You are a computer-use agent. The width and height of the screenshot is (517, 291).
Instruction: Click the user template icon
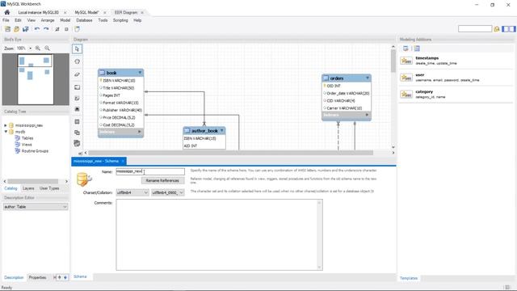point(406,78)
